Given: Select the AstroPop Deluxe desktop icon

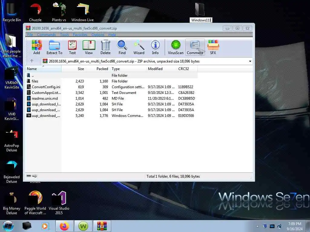Looking at the screenshot, I should [x=12, y=140].
